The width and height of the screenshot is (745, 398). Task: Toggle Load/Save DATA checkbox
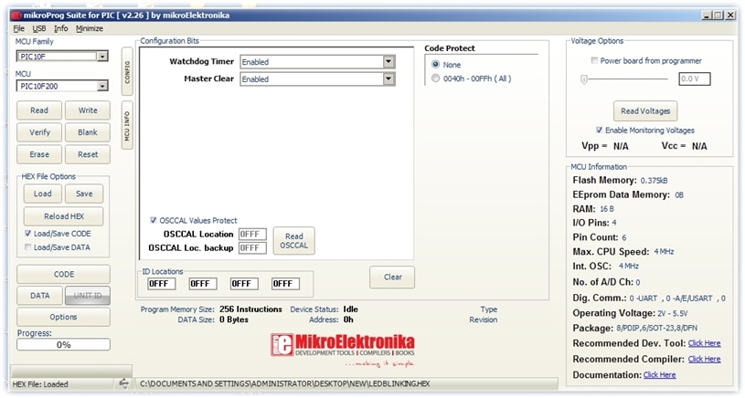tap(28, 247)
